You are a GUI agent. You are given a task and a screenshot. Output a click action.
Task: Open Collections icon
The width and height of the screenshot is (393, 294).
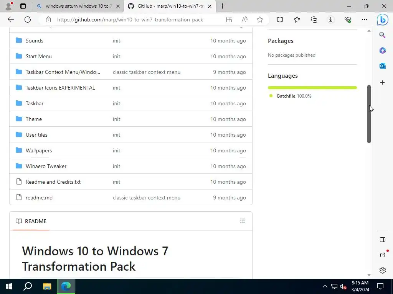tap(314, 20)
